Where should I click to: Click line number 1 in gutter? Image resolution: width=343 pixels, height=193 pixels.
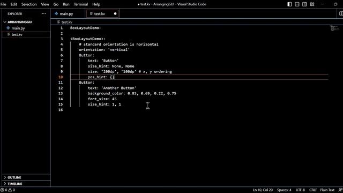point(62,28)
